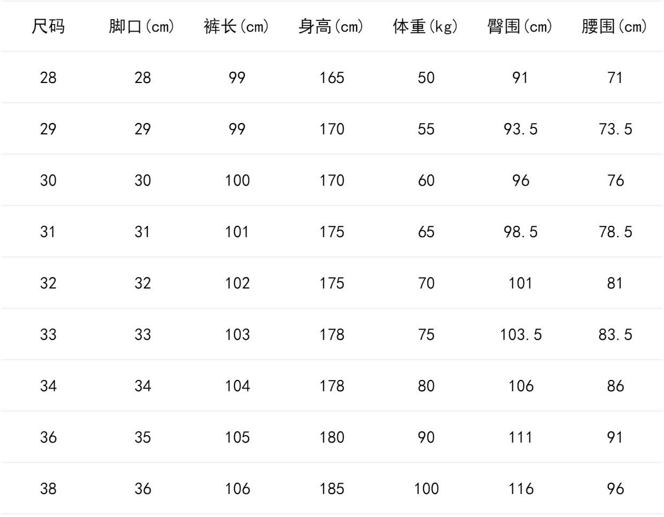Click the 腰围(cm) column header
664x517 pixels.
[x=615, y=27]
